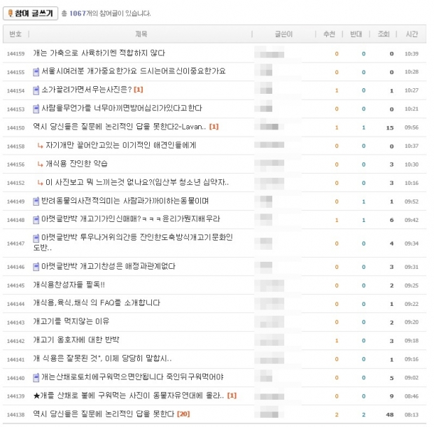Image resolution: width=434 pixels, height=427 pixels.
Task: Open post ★개를 산채로 불에 구워먹는 사진이
Action: pyautogui.click(x=128, y=395)
